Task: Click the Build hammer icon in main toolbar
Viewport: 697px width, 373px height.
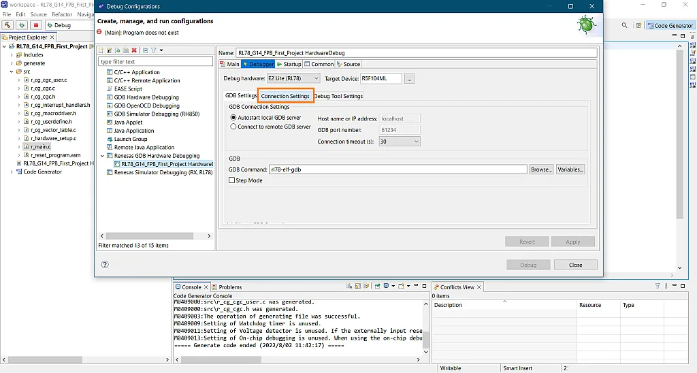Action: coord(7,25)
